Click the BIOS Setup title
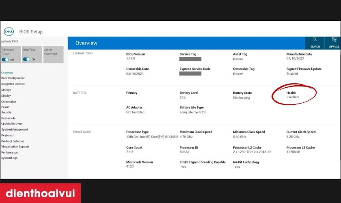Viewport: 341px width, 203px height. pyautogui.click(x=31, y=32)
